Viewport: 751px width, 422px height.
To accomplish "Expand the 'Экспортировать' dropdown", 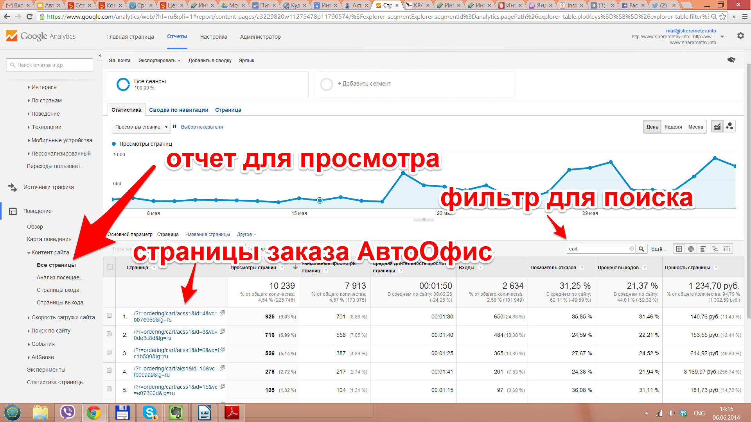I will 159,61.
